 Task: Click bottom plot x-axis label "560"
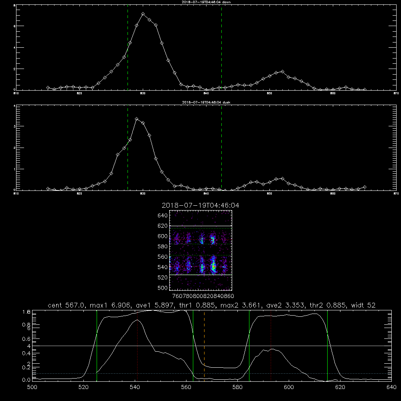tap(186, 387)
